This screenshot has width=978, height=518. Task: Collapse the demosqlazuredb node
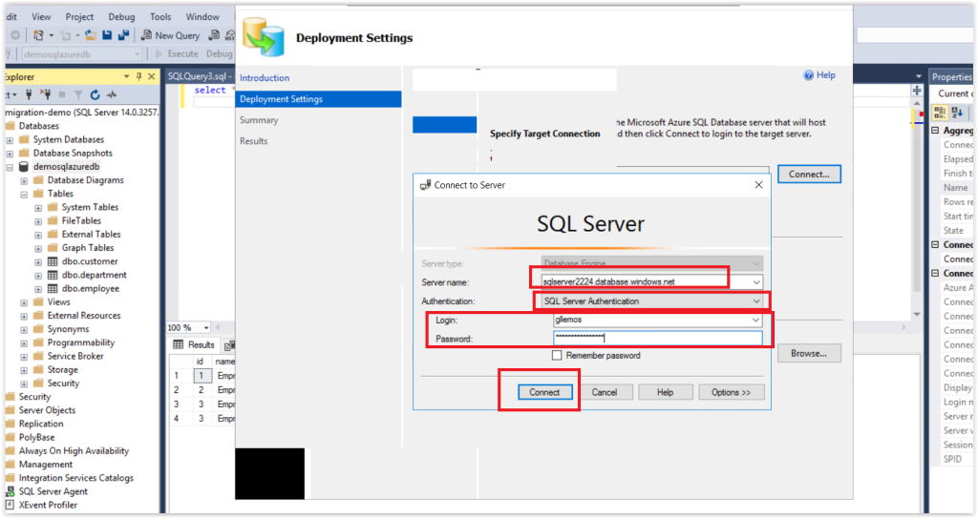pos(10,167)
